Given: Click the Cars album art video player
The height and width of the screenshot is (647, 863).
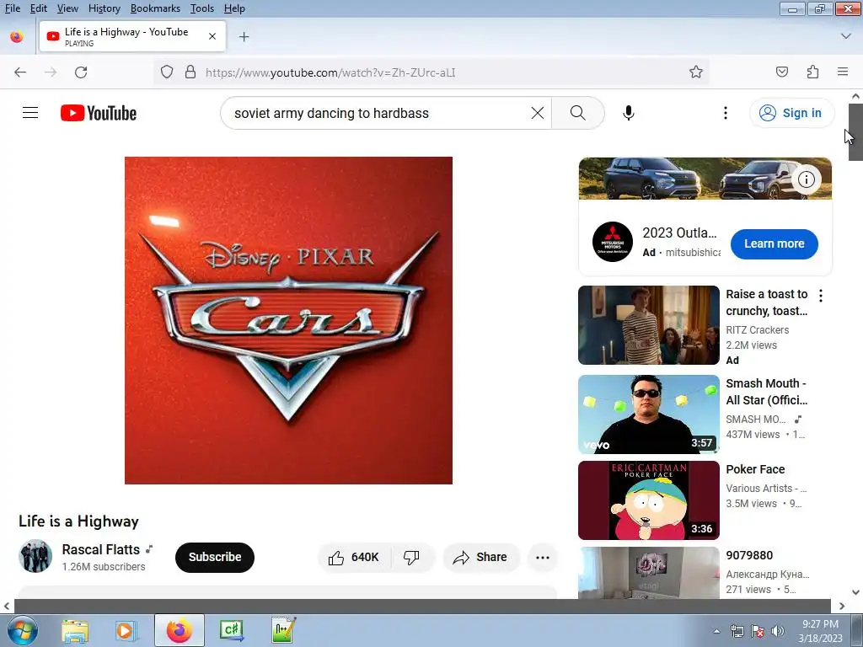Looking at the screenshot, I should tap(288, 320).
